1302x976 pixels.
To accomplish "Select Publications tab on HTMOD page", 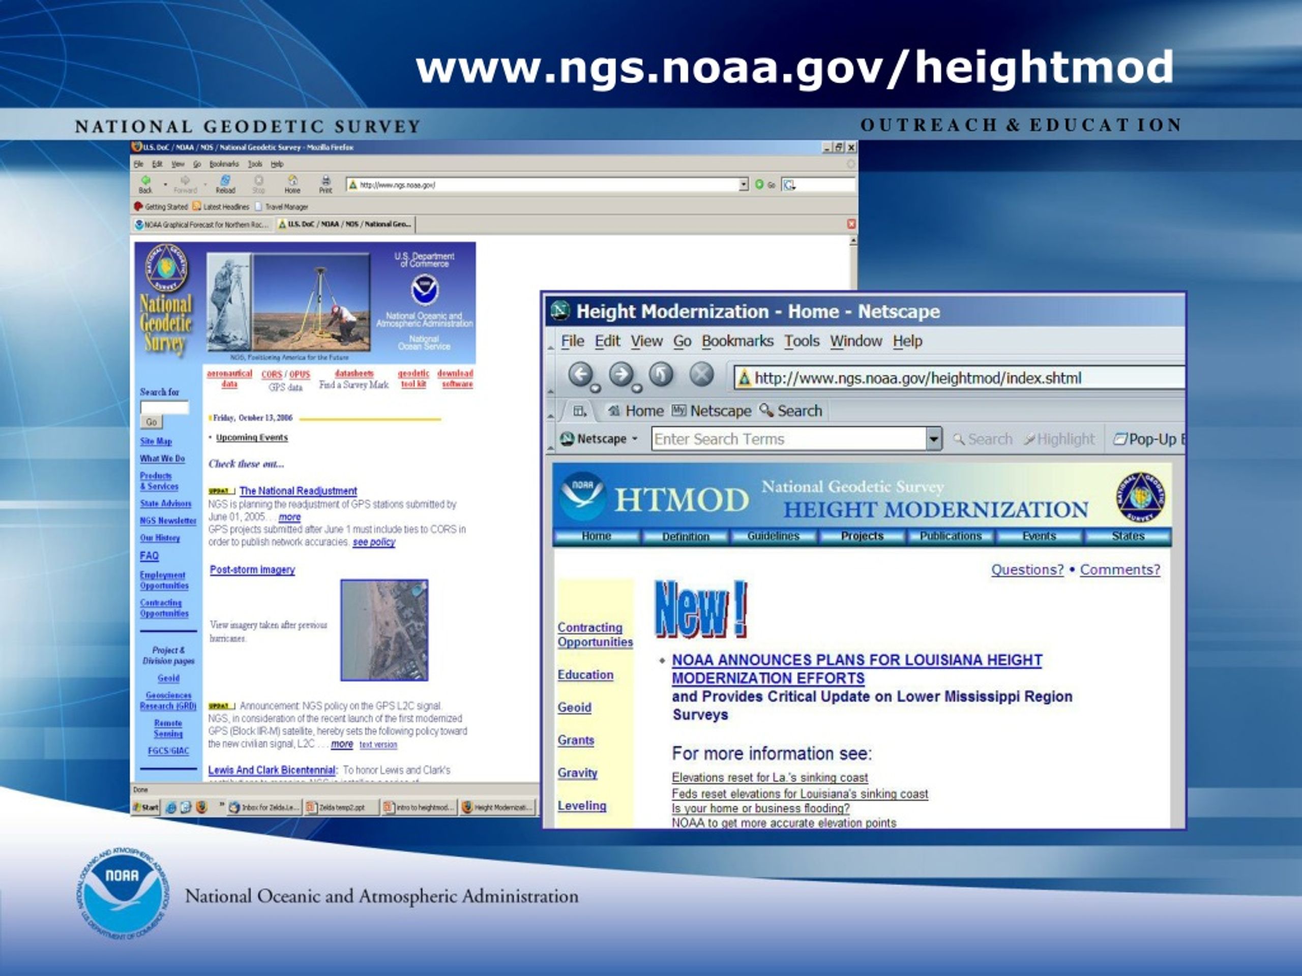I will click(951, 536).
